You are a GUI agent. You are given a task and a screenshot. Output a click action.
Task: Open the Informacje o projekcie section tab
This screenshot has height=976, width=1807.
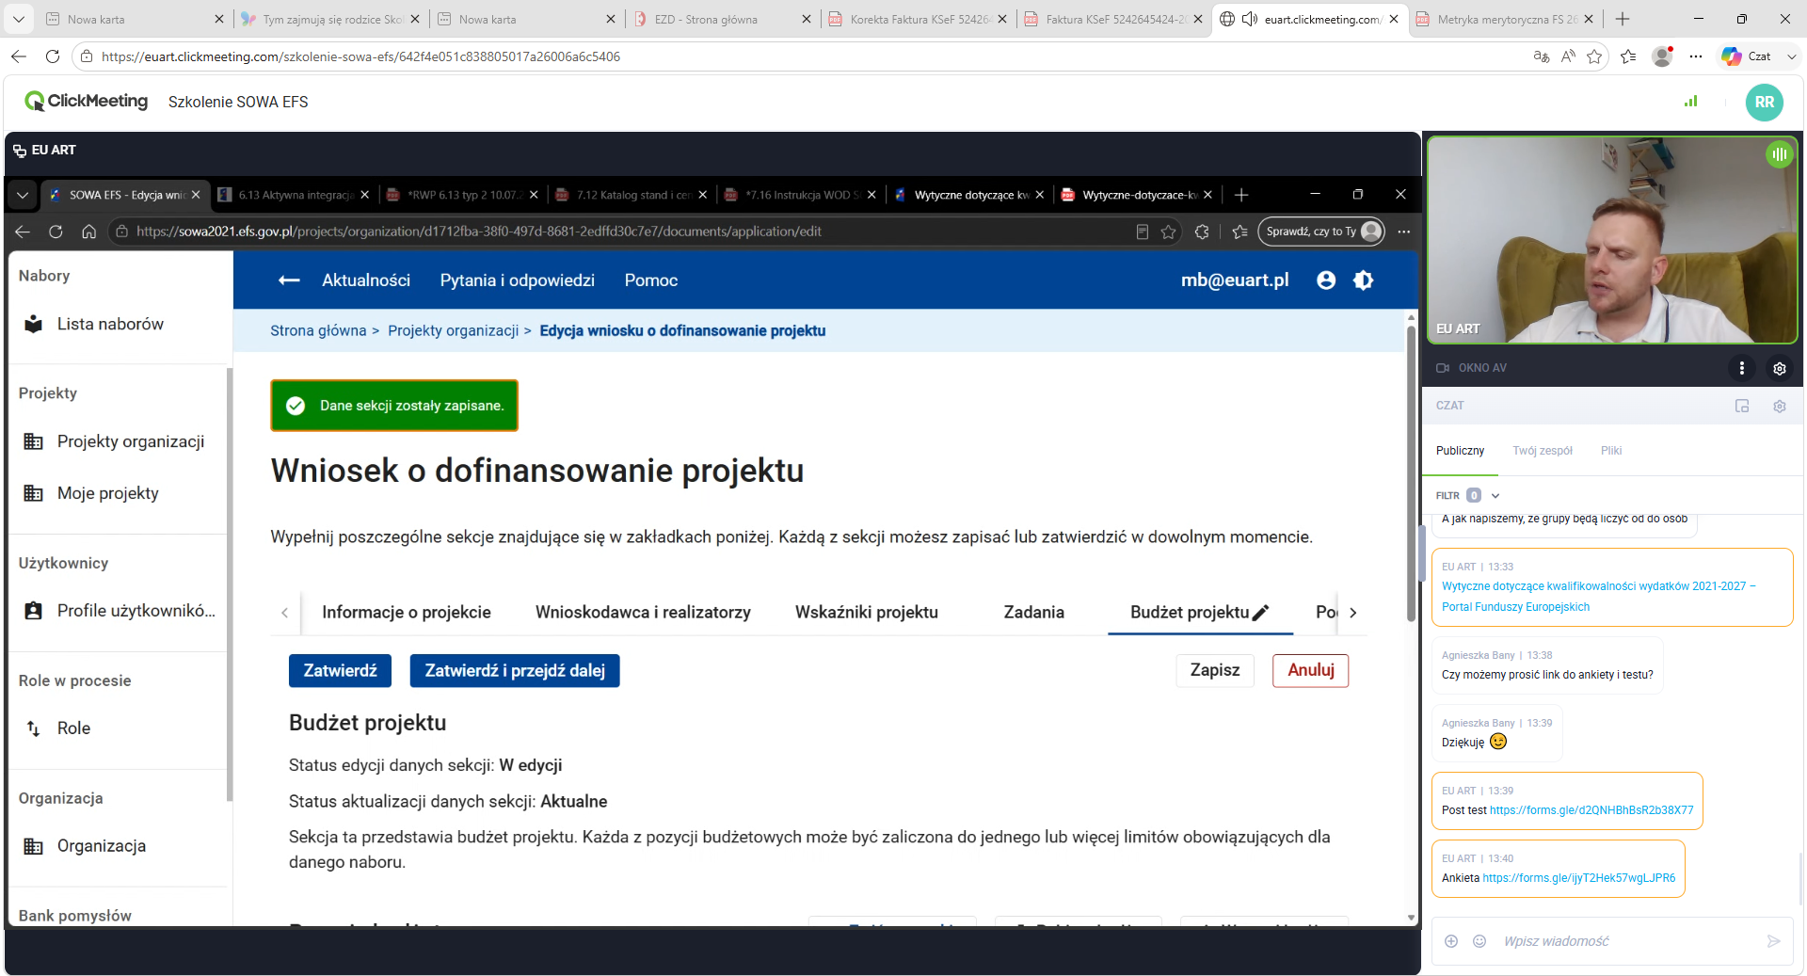pos(407,613)
